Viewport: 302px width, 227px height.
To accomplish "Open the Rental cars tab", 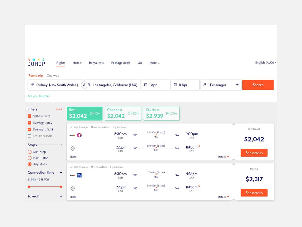I will (x=96, y=63).
